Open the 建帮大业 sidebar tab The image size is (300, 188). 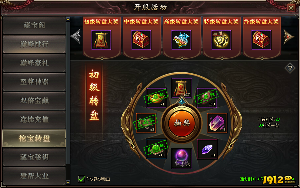point(34,176)
